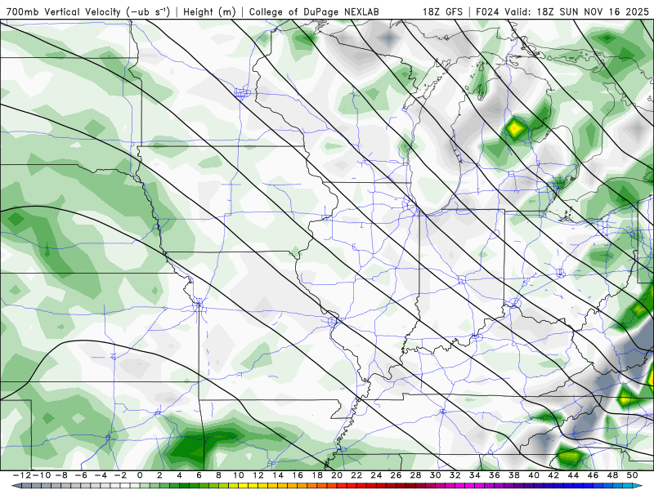Click the colorbar label '16'
The width and height of the screenshot is (654, 490).
pyautogui.click(x=298, y=475)
